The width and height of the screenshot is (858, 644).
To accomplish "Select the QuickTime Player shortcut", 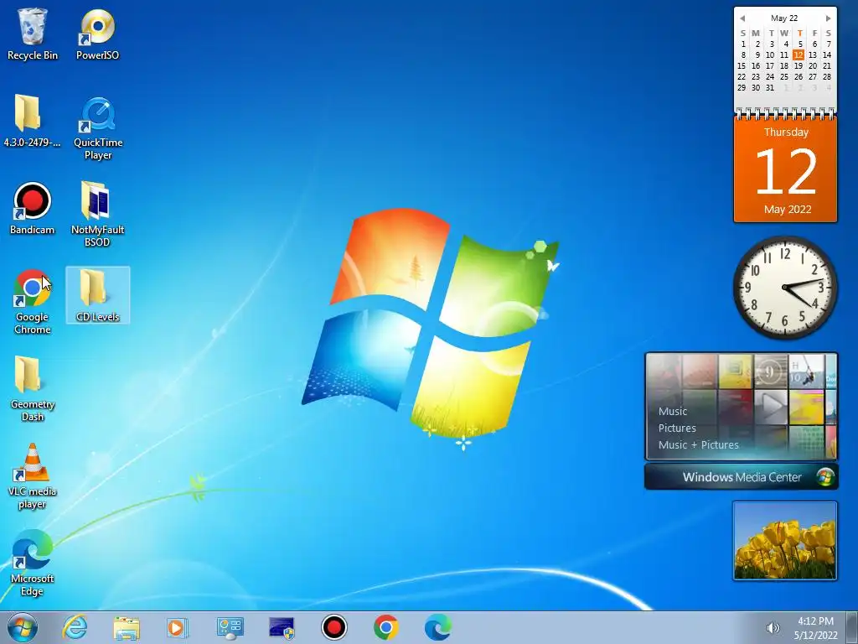I will (x=98, y=128).
